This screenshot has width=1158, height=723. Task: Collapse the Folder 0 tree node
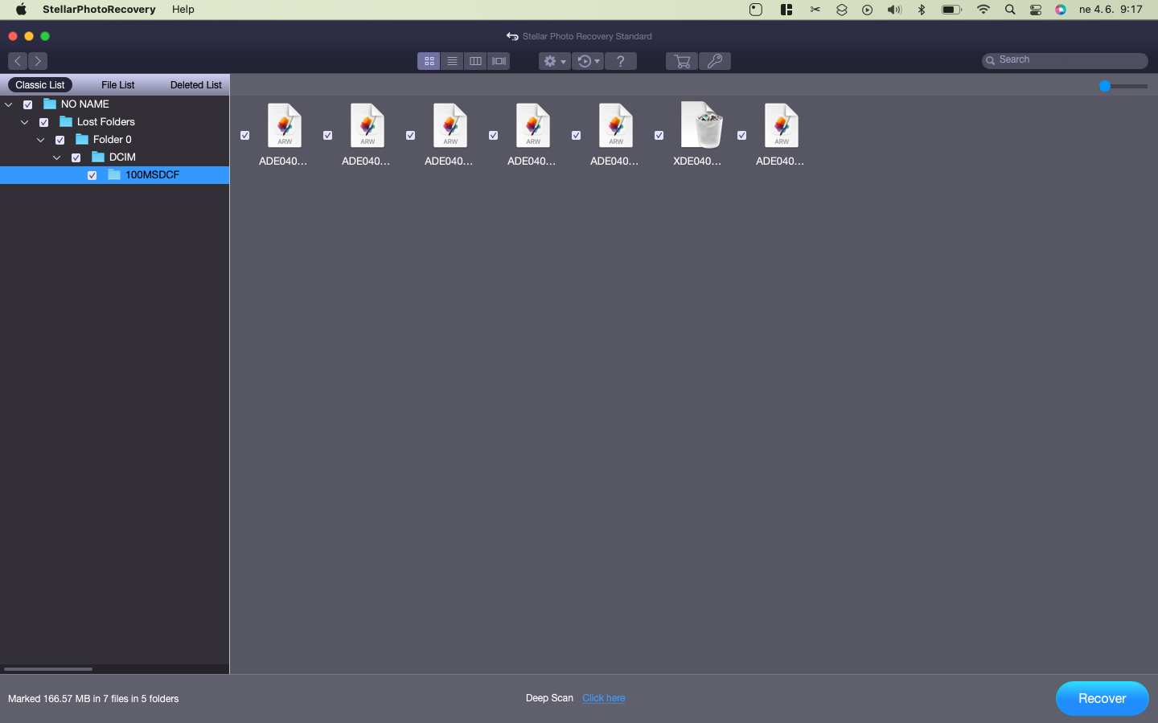(41, 140)
